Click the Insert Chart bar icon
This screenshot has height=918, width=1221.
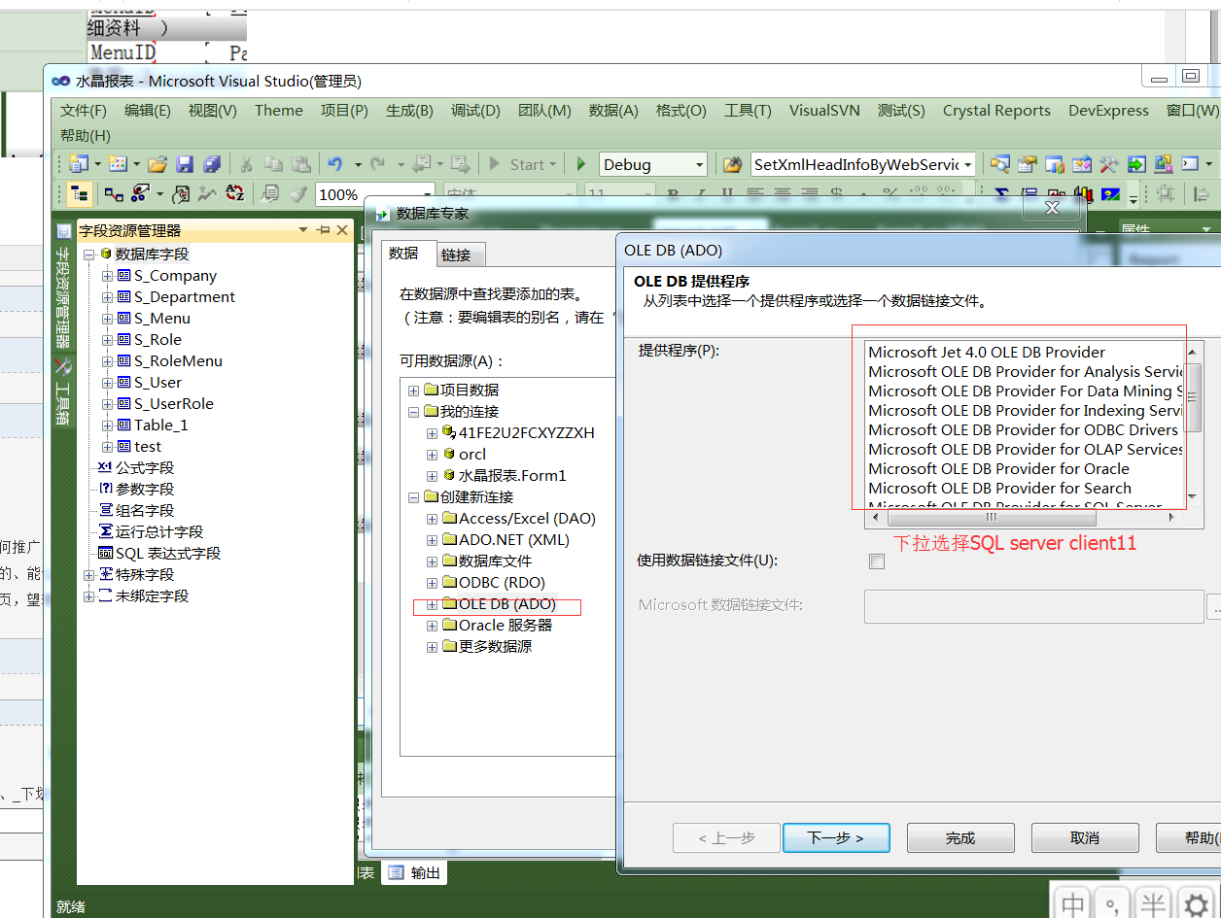pyautogui.click(x=1083, y=194)
